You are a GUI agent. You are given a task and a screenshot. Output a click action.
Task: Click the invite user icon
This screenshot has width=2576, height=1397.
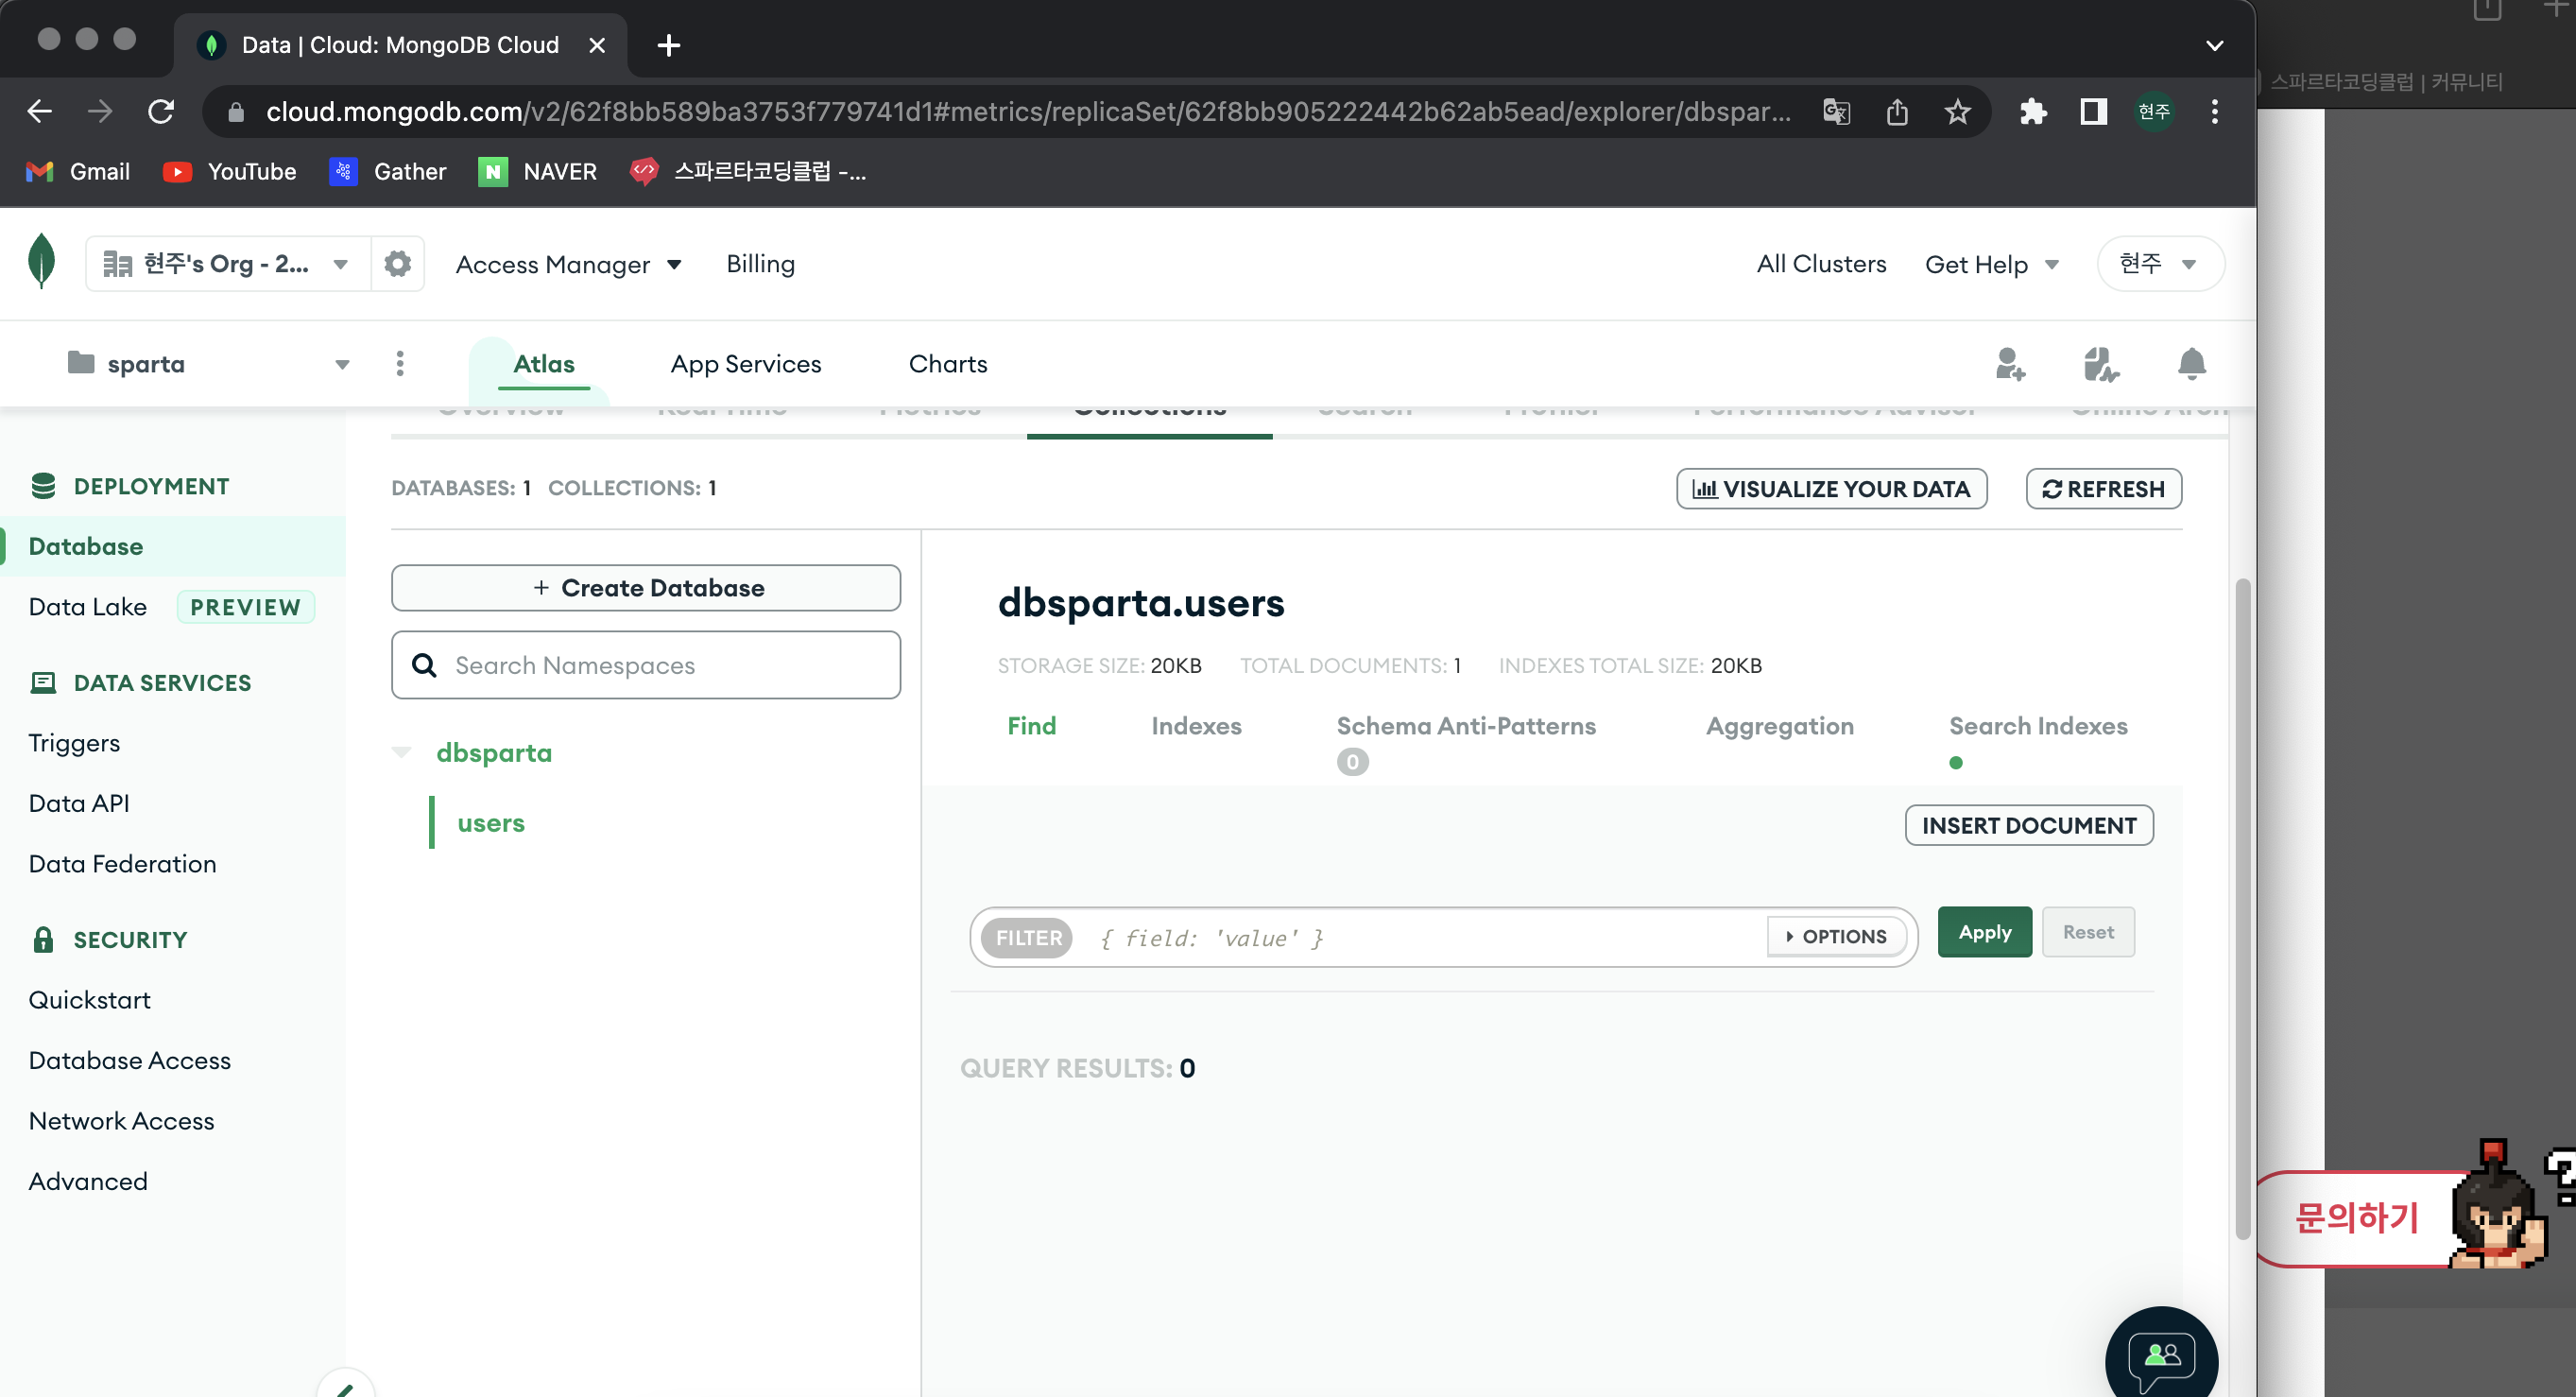(2010, 364)
